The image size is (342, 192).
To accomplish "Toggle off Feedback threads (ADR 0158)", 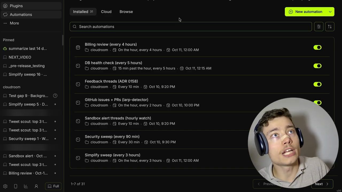I will [317, 84].
